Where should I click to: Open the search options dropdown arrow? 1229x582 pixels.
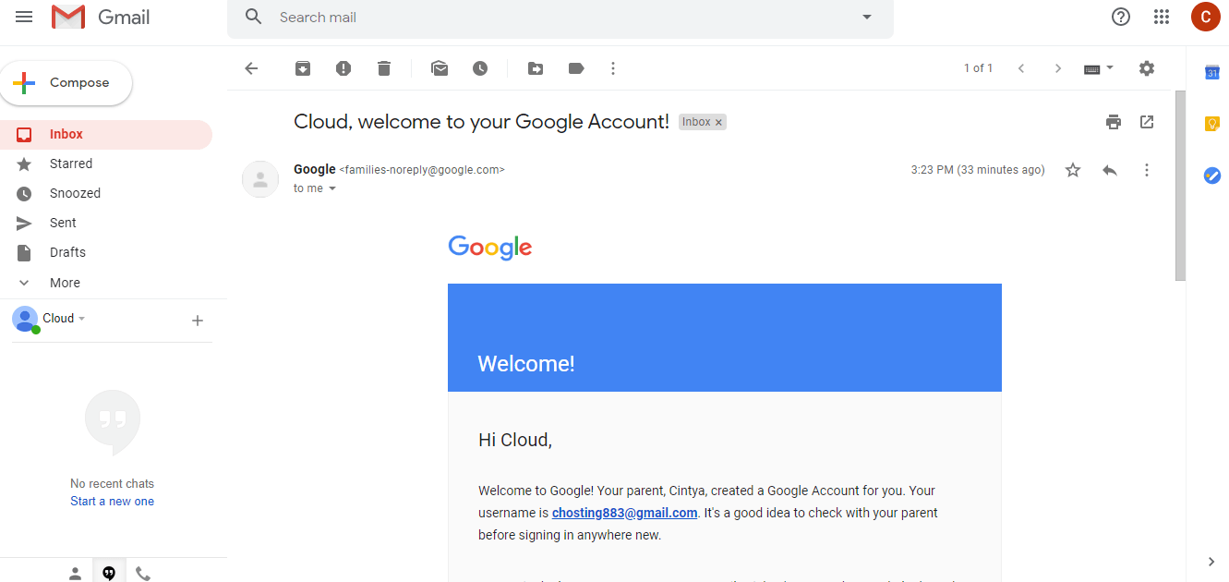(x=866, y=18)
